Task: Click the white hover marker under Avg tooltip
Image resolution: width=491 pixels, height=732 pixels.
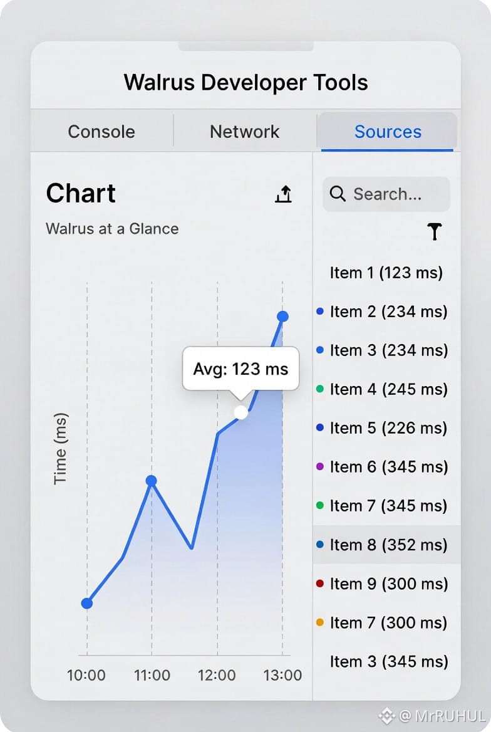Action: (x=240, y=412)
